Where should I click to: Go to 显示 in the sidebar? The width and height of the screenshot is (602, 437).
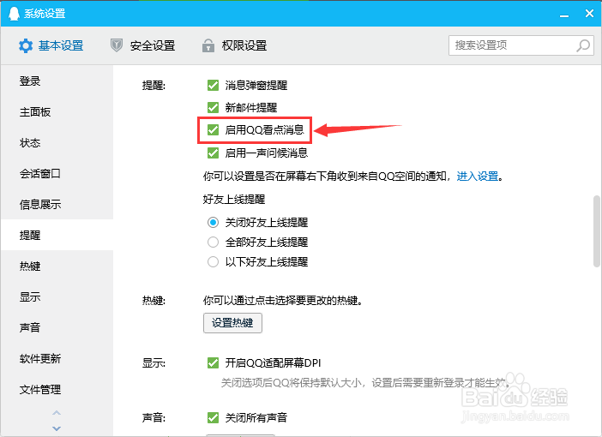pyautogui.click(x=57, y=296)
